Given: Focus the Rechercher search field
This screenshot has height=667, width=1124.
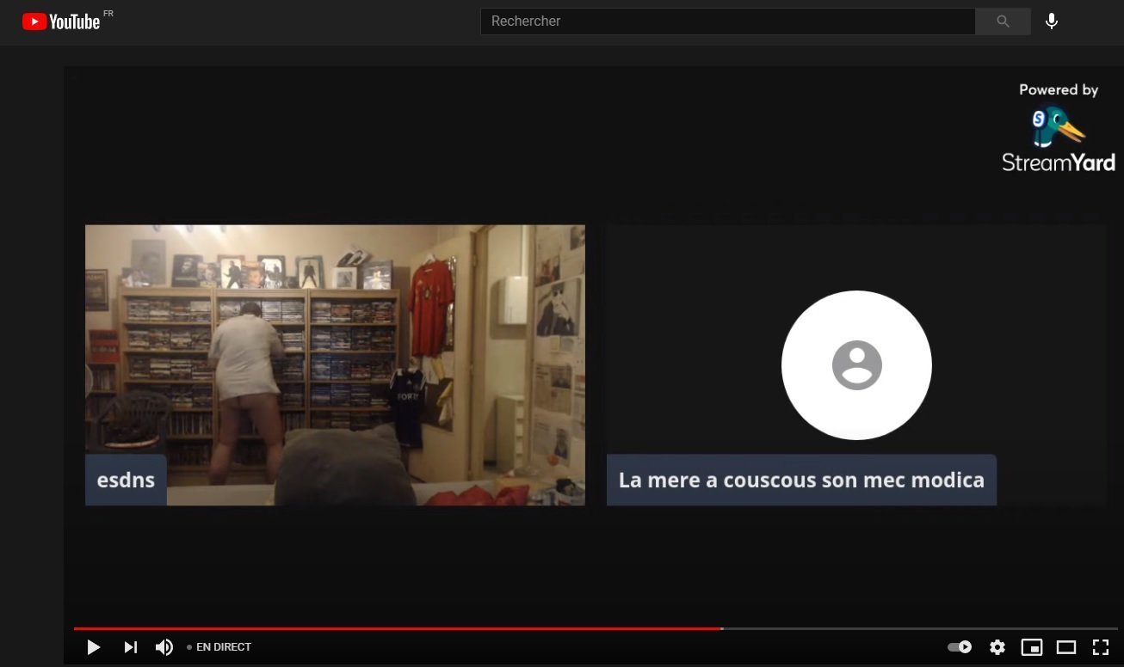Looking at the screenshot, I should (x=727, y=21).
